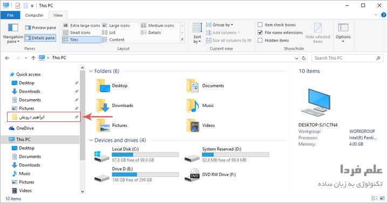Screen dimensions: 388x203
Task: Click the Sort by icon
Action: coord(197,27)
